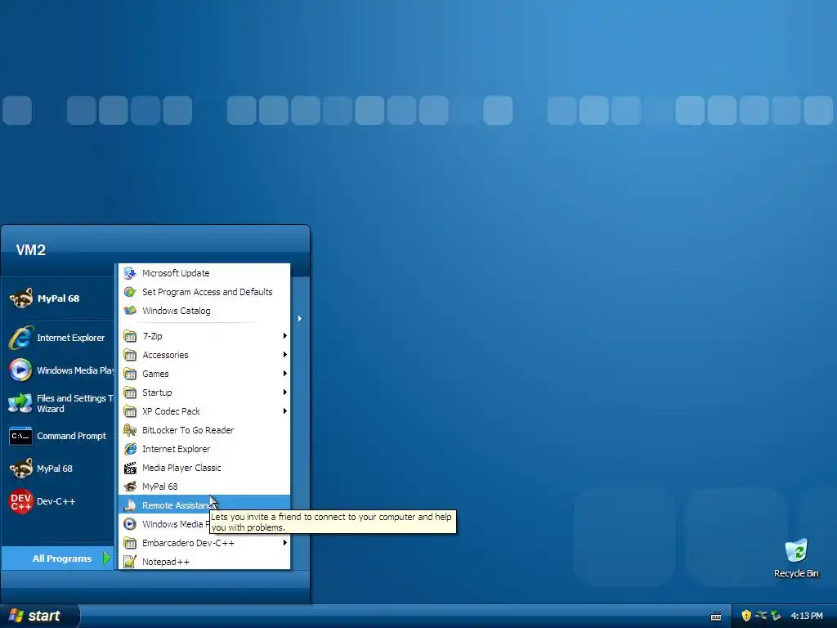Open Set Program Access and Defaults
The image size is (837, 628).
coord(204,292)
